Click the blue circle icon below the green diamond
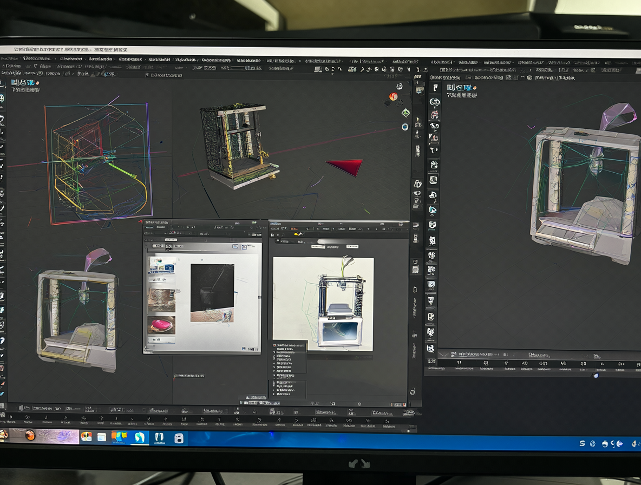This screenshot has width=641, height=485. tap(405, 127)
